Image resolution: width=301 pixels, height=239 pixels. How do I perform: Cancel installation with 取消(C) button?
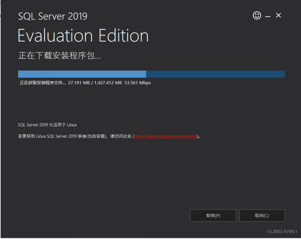pos(262,215)
